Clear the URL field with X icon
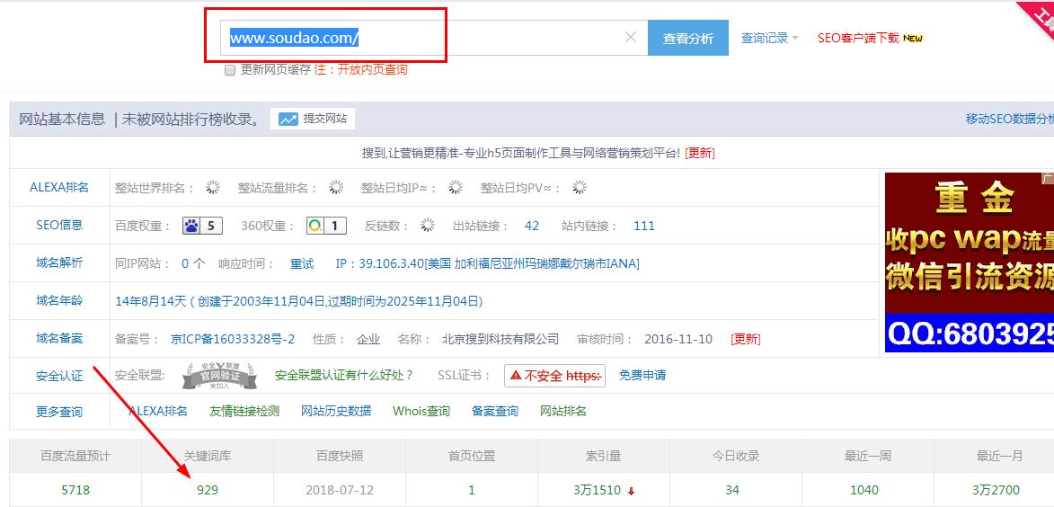 (630, 38)
